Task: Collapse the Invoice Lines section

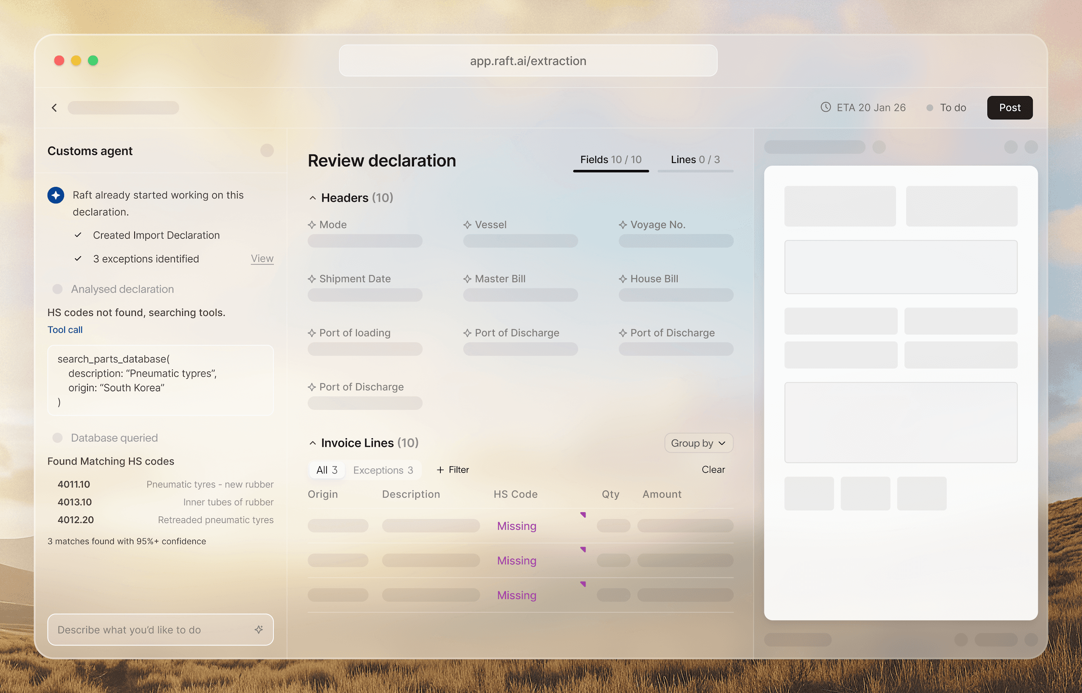Action: click(313, 443)
